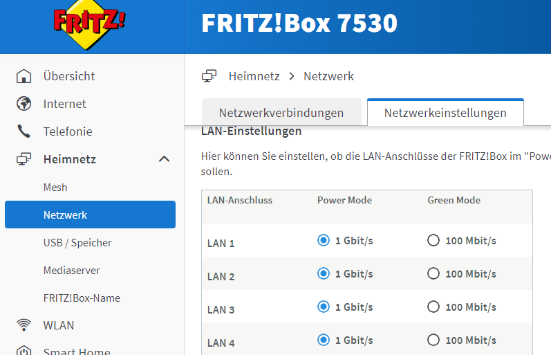Click Heimnetz in the breadcrumb
Image resolution: width=551 pixels, height=355 pixels.
click(x=254, y=76)
